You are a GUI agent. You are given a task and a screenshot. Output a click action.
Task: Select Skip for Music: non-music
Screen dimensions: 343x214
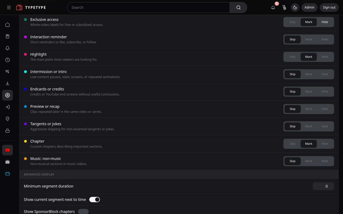293,161
